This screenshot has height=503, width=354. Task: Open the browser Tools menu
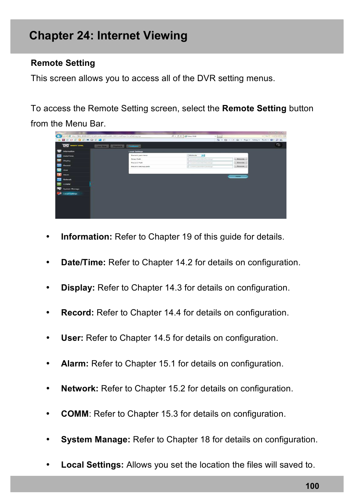[x=265, y=140]
